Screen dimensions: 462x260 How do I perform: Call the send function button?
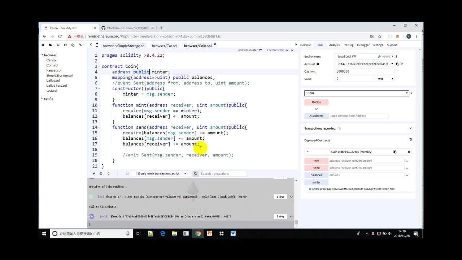tap(316, 168)
